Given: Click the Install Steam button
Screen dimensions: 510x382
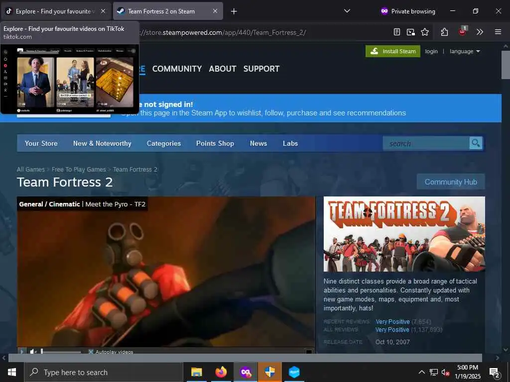Looking at the screenshot, I should (x=393, y=51).
